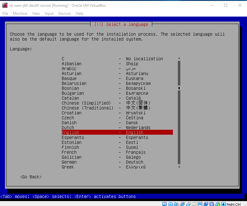Pick Catalan from the language list
Image resolution: width=247 pixels, height=206 pixels.
[x=117, y=98]
